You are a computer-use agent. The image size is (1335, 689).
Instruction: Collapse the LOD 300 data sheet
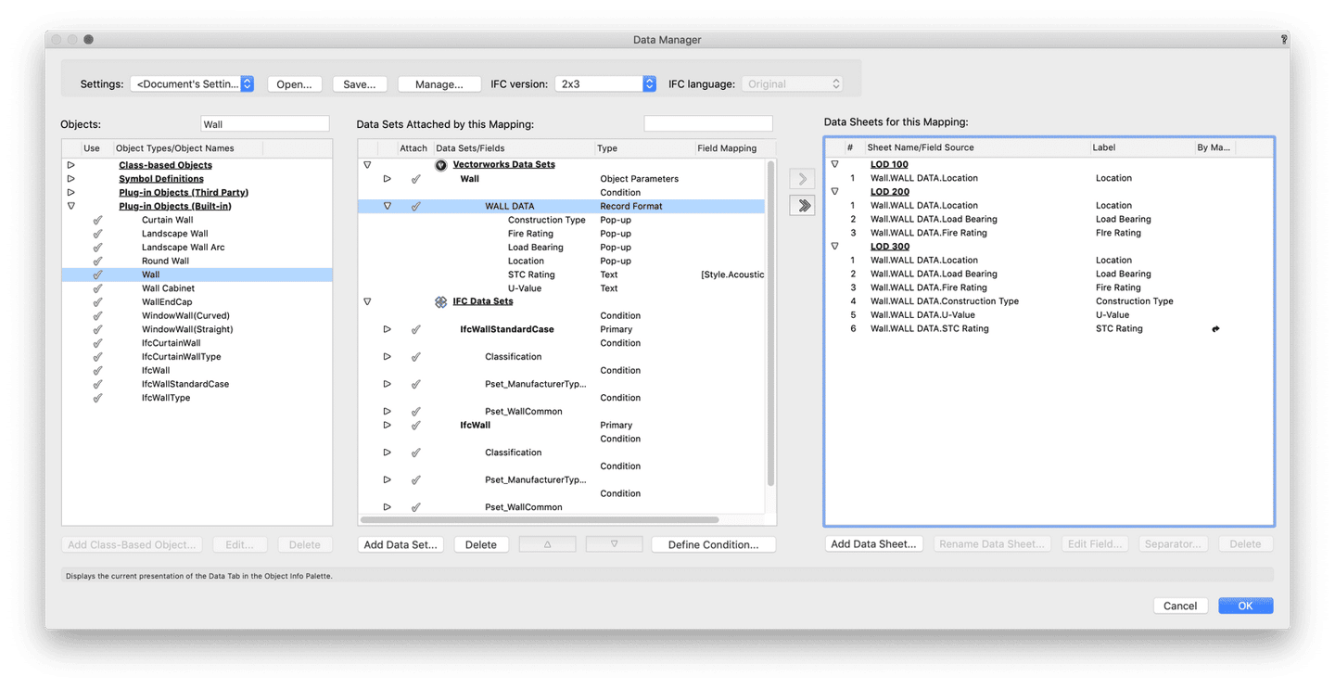834,247
